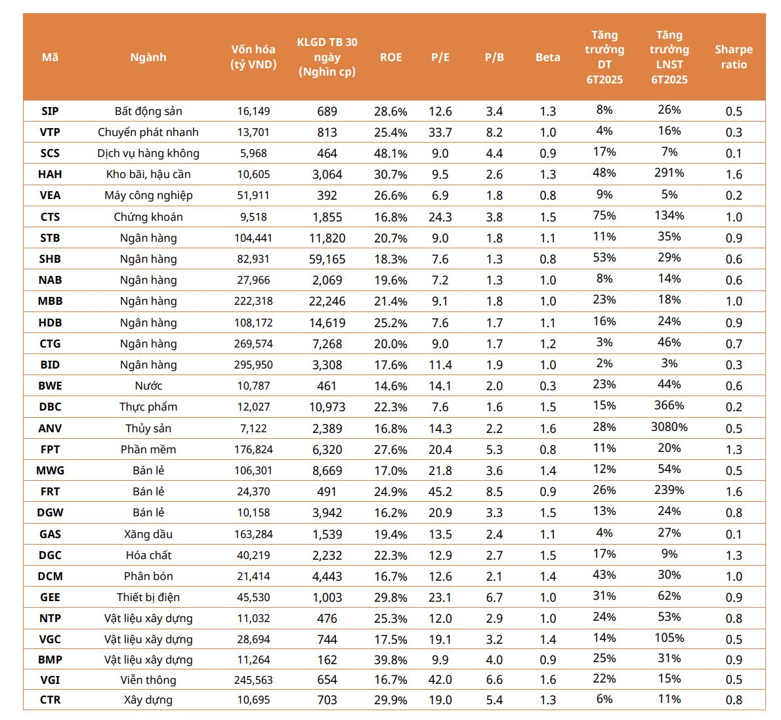The image size is (781, 720).
Task: Click the Sharpe ratio column header
Action: point(733,57)
